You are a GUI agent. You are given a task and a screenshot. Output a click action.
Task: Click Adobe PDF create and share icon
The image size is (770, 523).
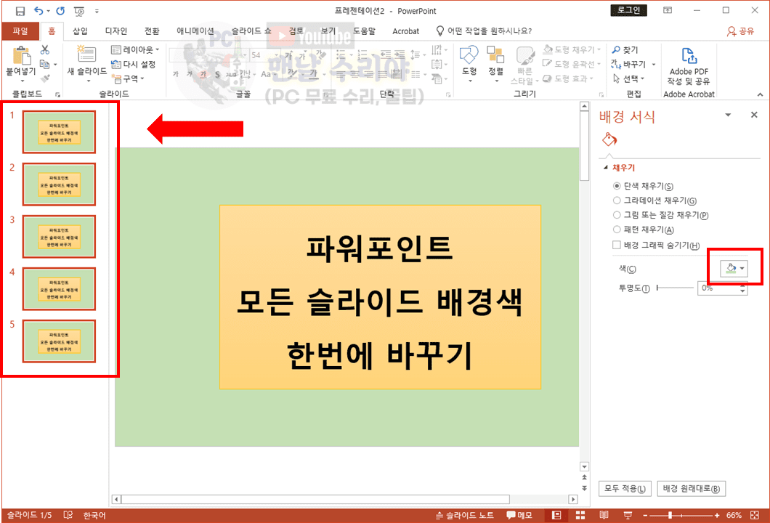click(x=689, y=55)
